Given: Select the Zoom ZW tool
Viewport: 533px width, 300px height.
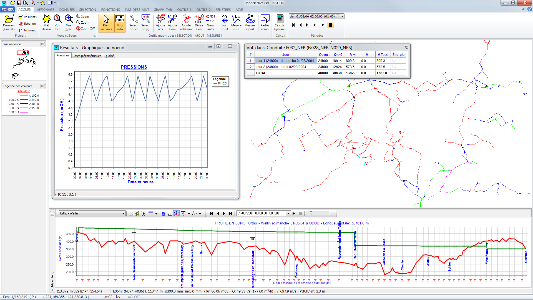Looking at the screenshot, I should (x=86, y=28).
